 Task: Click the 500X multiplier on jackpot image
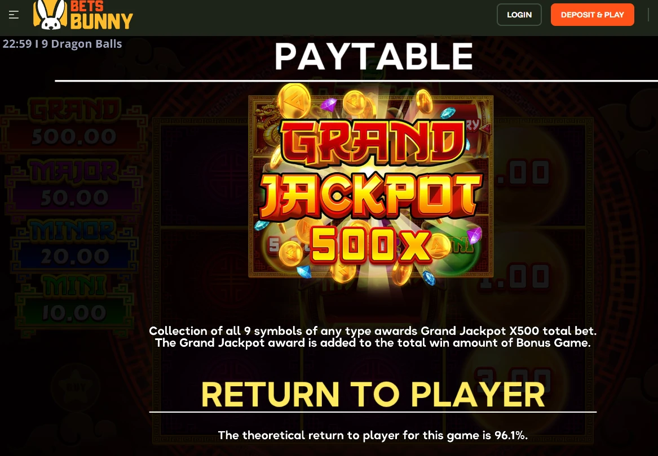pyautogui.click(x=370, y=245)
